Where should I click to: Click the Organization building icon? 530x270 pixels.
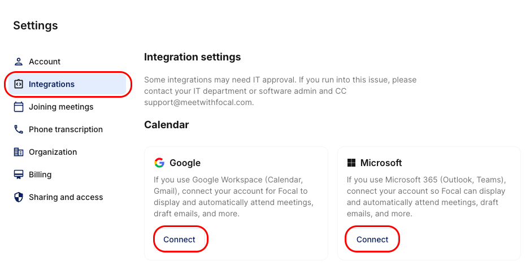[x=19, y=152]
